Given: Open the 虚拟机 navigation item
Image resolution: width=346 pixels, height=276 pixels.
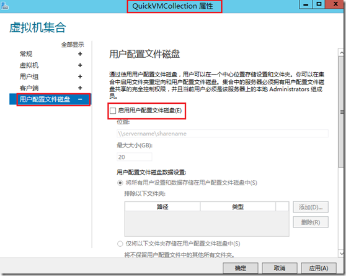Looking at the screenshot, I should 29,65.
